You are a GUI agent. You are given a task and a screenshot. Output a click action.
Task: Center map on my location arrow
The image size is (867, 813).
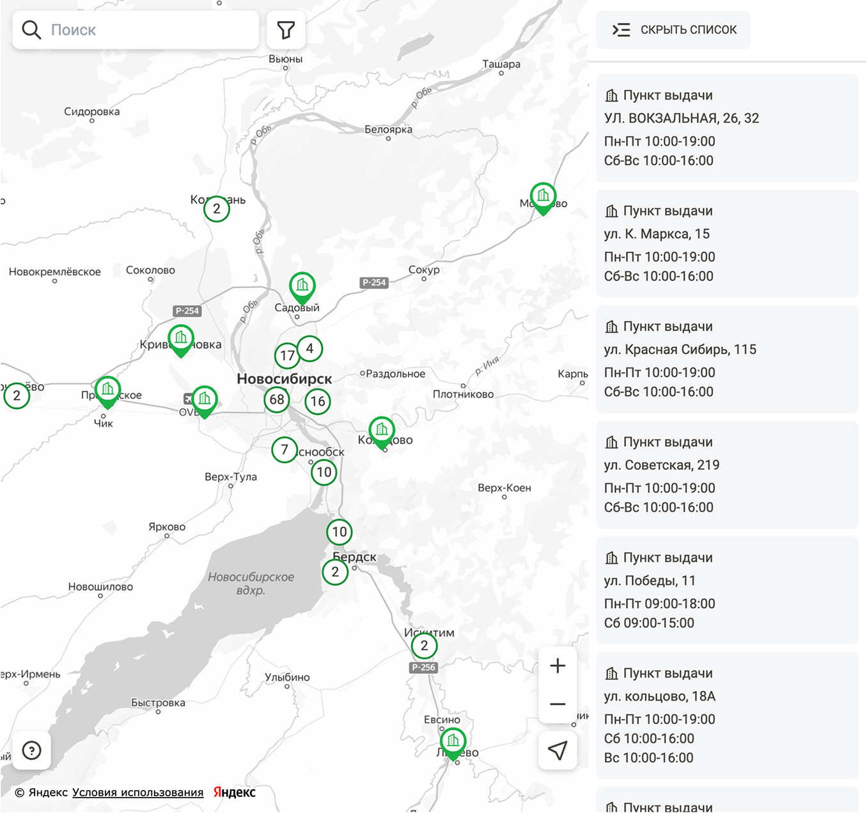tap(558, 750)
